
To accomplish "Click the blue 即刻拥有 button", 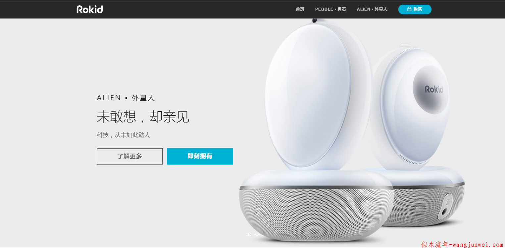I will 200,156.
